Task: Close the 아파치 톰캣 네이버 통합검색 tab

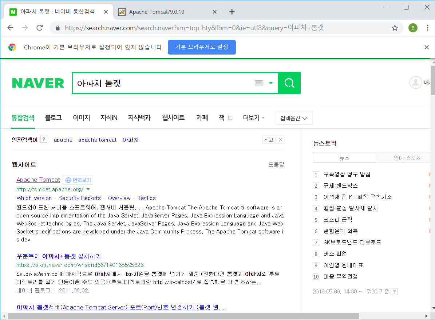Action: (106, 12)
